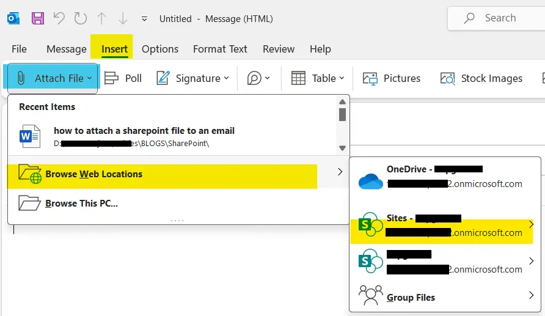The height and width of the screenshot is (316, 545).
Task: Click scroll down arrow in Recent Items list
Action: pos(342,148)
